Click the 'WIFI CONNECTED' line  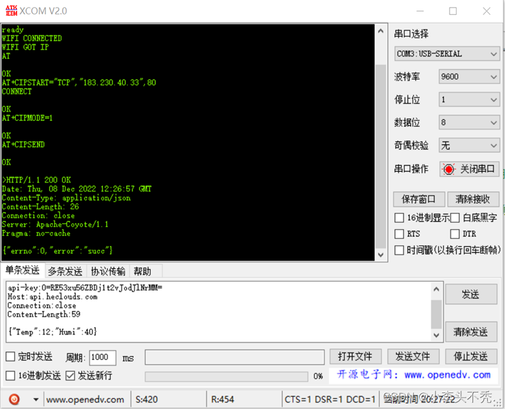(32, 38)
